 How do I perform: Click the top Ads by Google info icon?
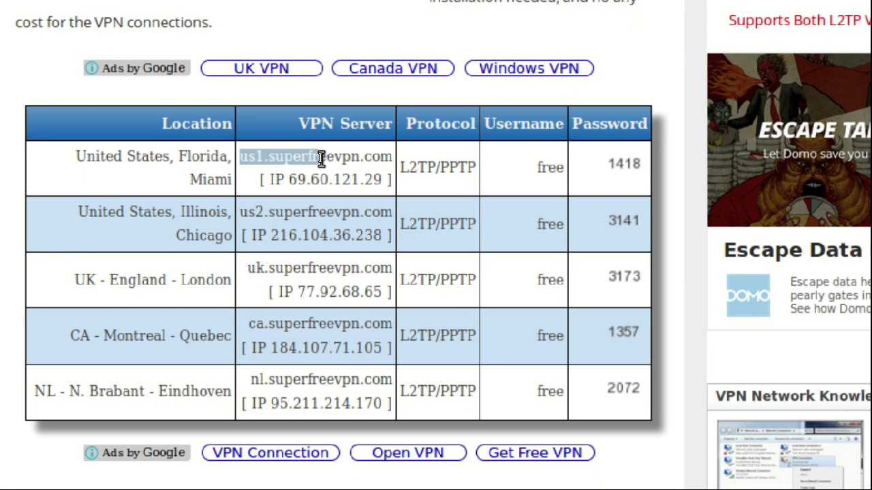coord(91,68)
